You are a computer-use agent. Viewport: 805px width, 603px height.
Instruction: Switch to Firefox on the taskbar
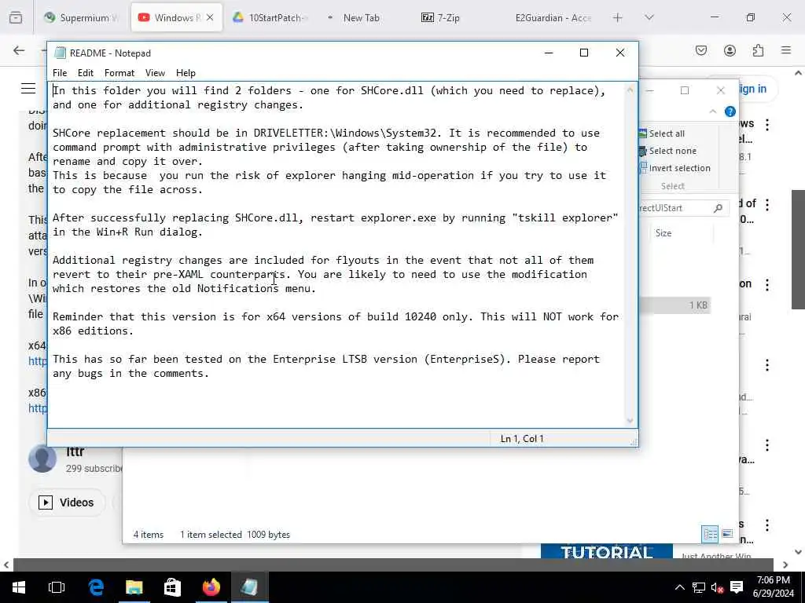[x=211, y=587]
